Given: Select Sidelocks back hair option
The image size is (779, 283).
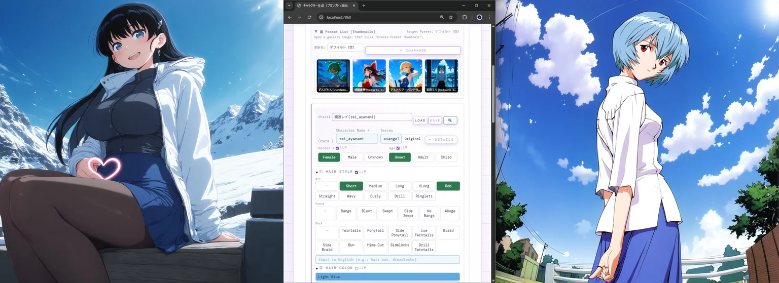Looking at the screenshot, I should point(400,248).
